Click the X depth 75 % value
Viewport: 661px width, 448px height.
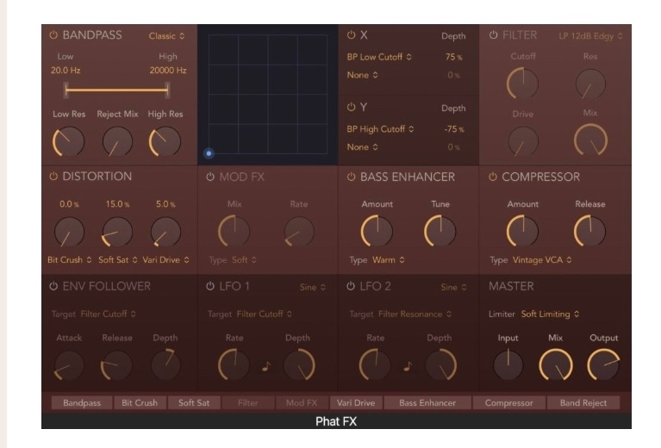454,57
